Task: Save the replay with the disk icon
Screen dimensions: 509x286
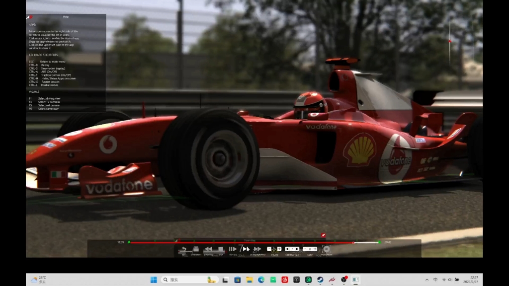Action: 196,249
